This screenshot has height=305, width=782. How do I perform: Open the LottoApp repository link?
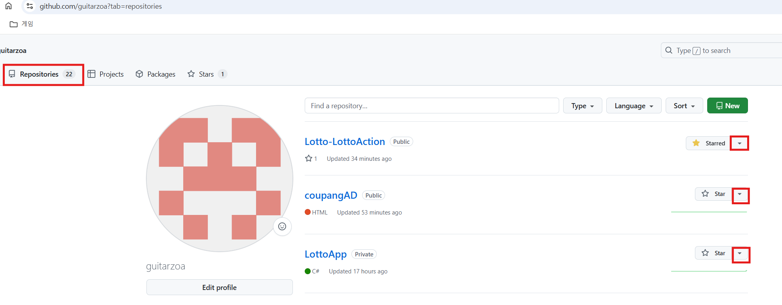click(x=326, y=254)
